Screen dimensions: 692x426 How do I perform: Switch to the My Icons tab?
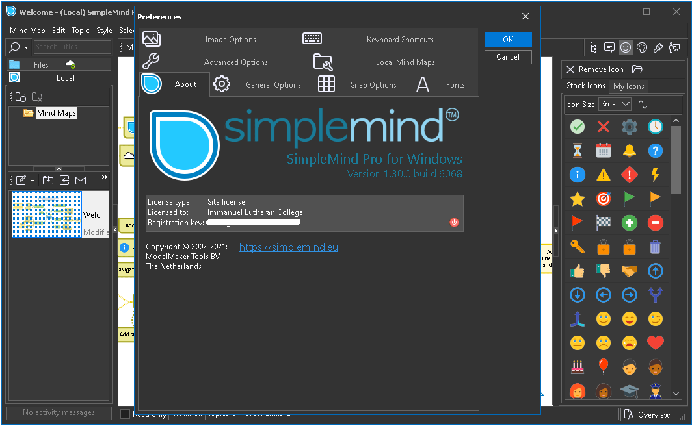click(628, 86)
